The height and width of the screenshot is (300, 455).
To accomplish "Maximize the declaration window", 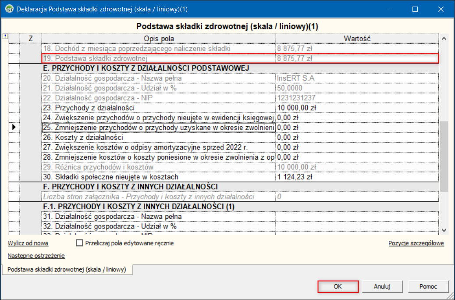I will [415, 9].
